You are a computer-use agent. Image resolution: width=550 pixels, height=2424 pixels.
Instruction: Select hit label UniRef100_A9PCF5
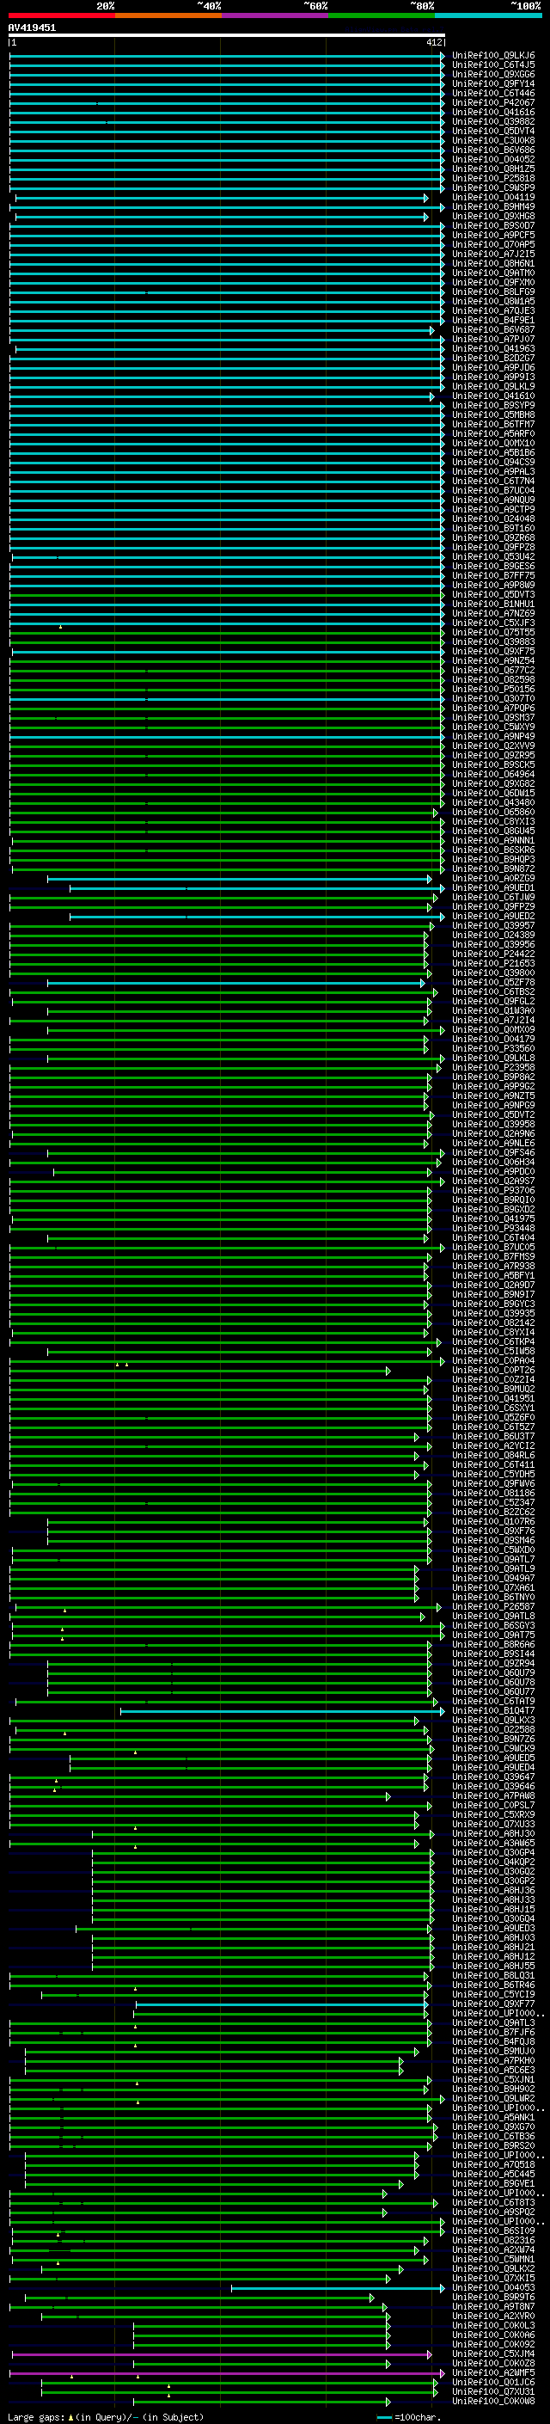click(493, 236)
